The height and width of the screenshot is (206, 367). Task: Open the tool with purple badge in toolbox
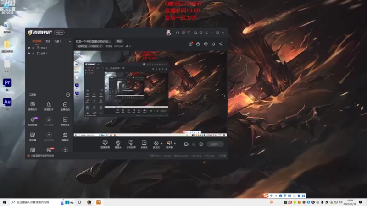click(33, 121)
